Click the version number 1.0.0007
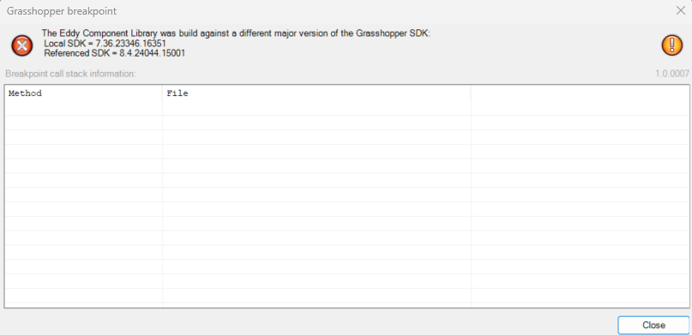692x335 pixels. pos(672,74)
